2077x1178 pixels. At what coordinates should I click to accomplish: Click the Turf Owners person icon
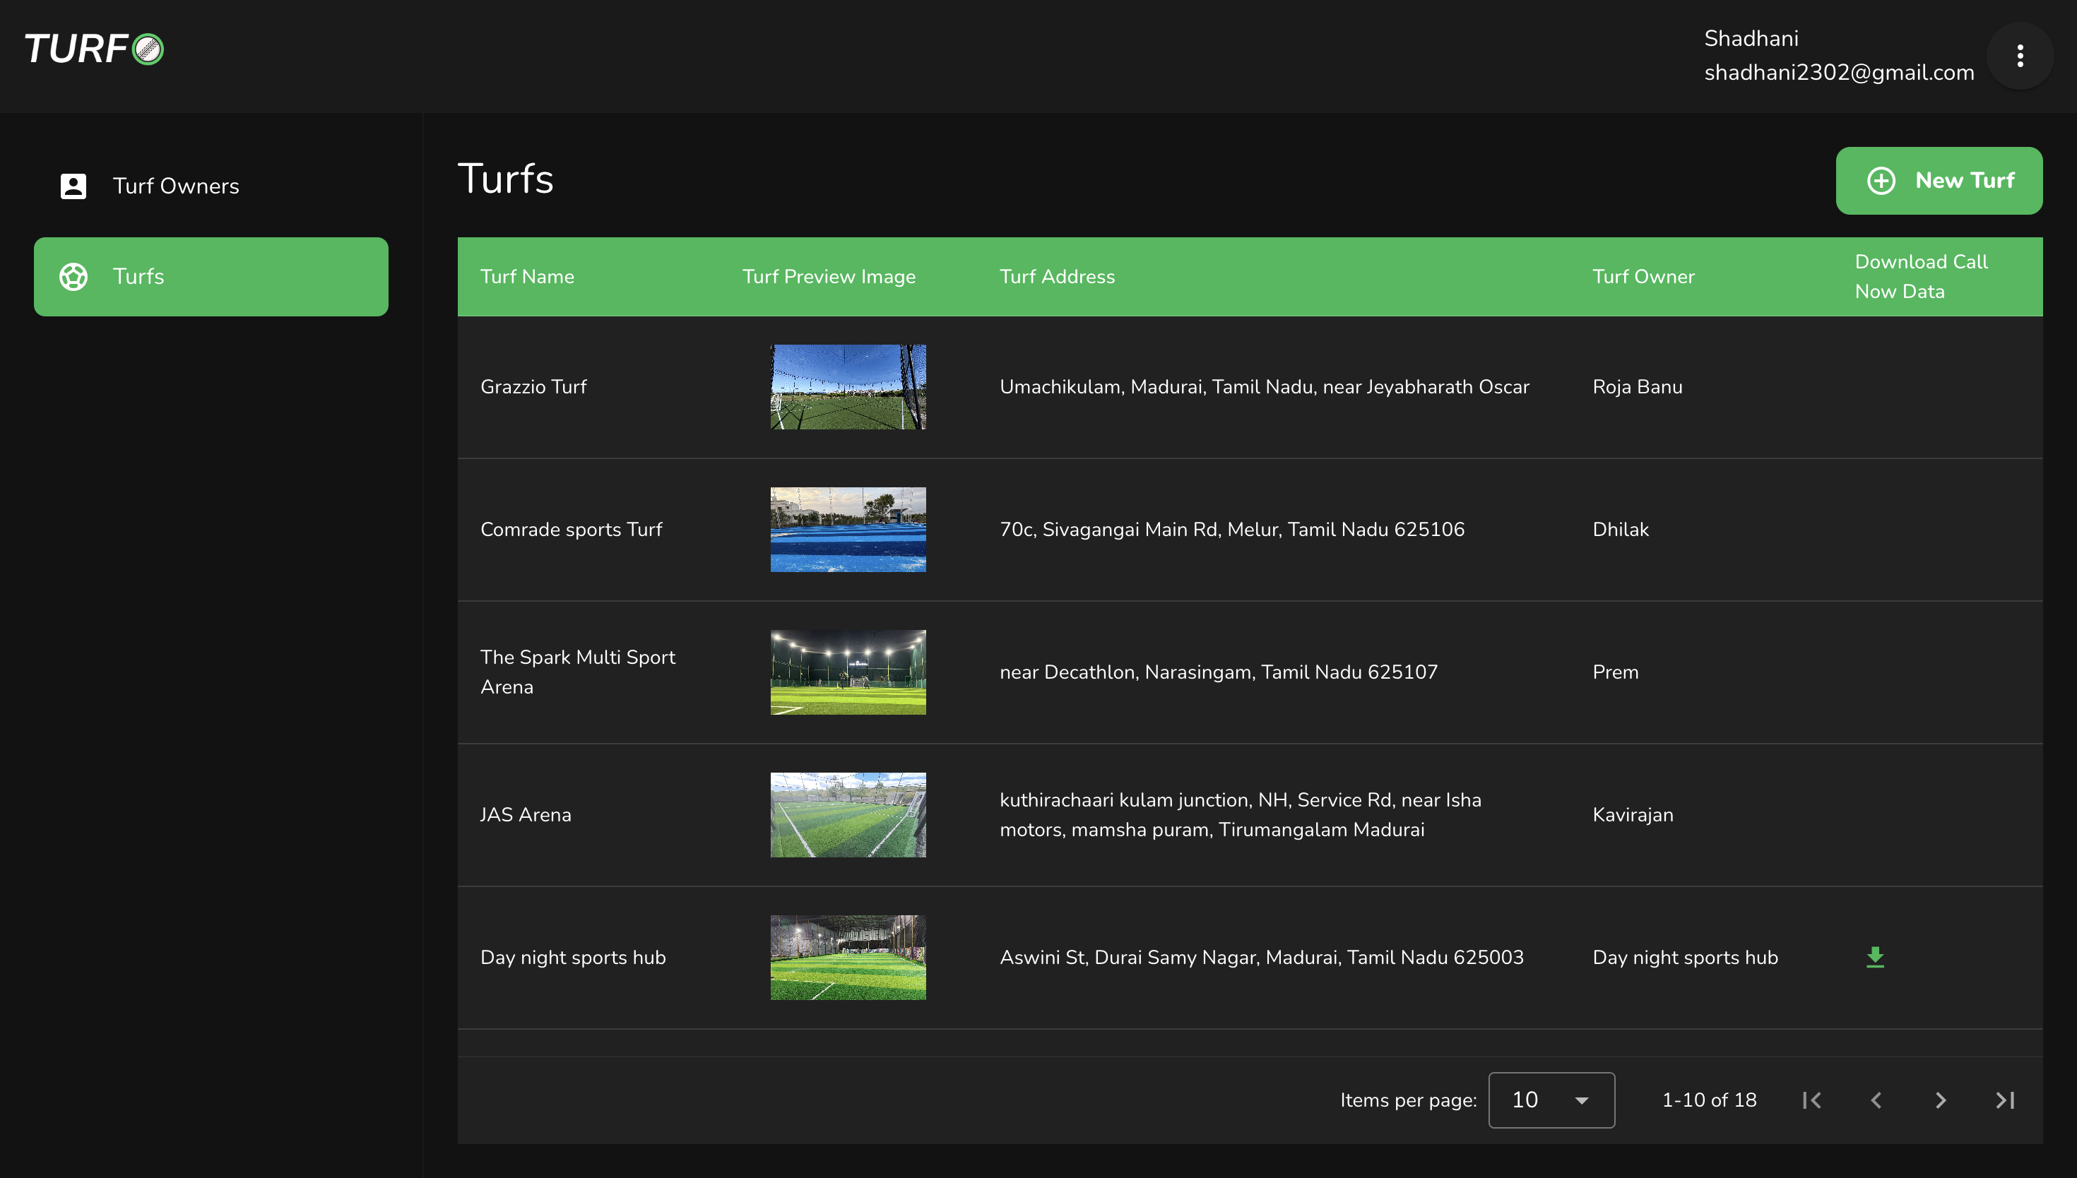(73, 186)
